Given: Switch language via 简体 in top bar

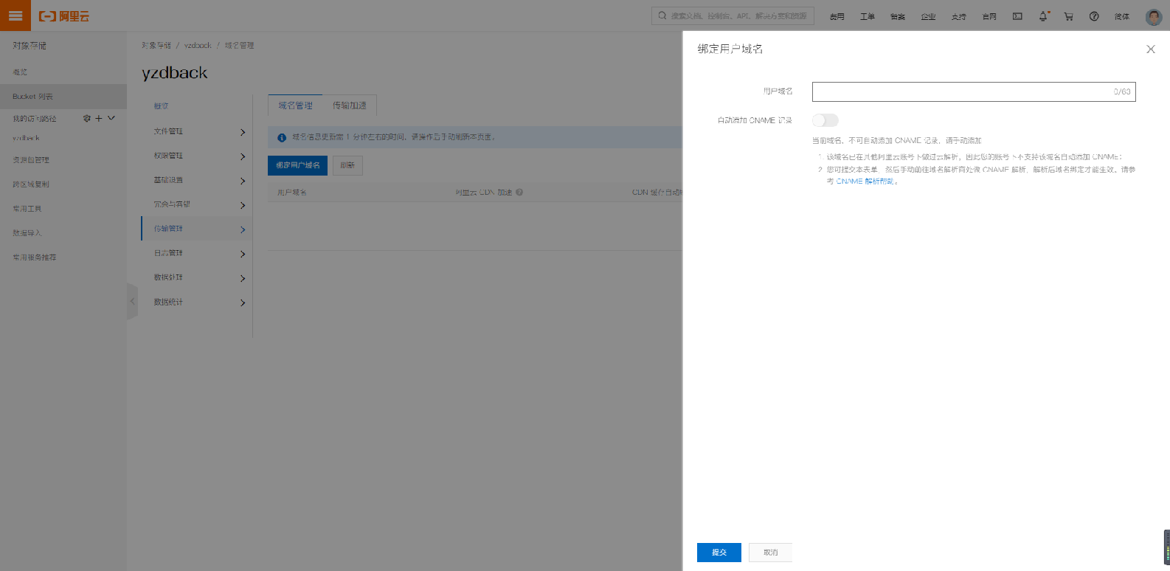Looking at the screenshot, I should pyautogui.click(x=1121, y=16).
